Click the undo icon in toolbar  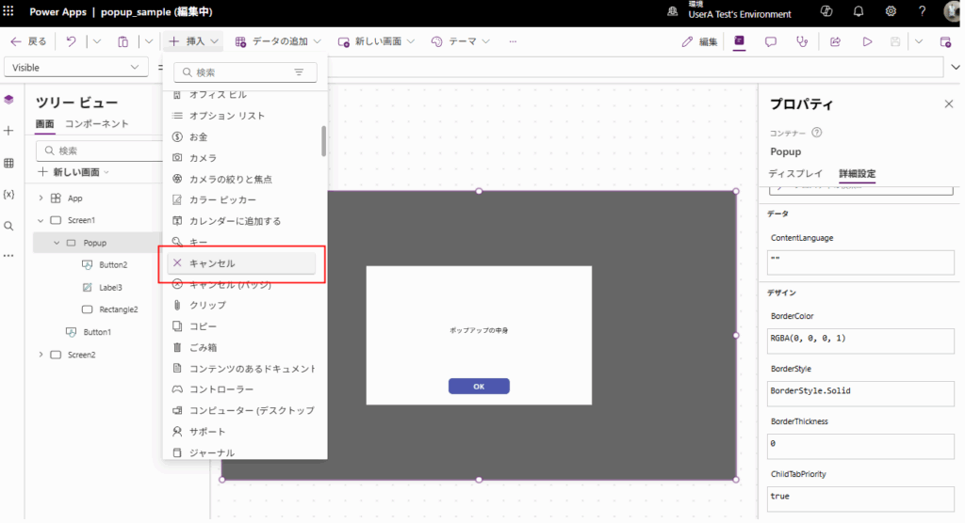click(72, 41)
